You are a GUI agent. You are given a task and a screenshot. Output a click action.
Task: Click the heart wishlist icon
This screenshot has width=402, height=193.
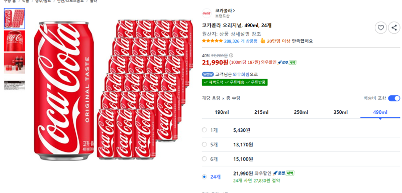click(381, 28)
